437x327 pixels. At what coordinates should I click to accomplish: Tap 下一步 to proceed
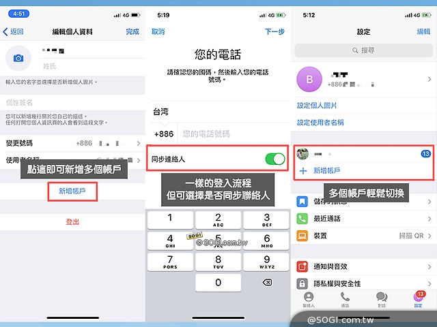click(x=274, y=31)
